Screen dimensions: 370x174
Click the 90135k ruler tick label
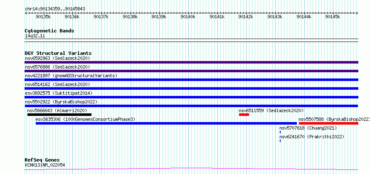tap(43, 17)
